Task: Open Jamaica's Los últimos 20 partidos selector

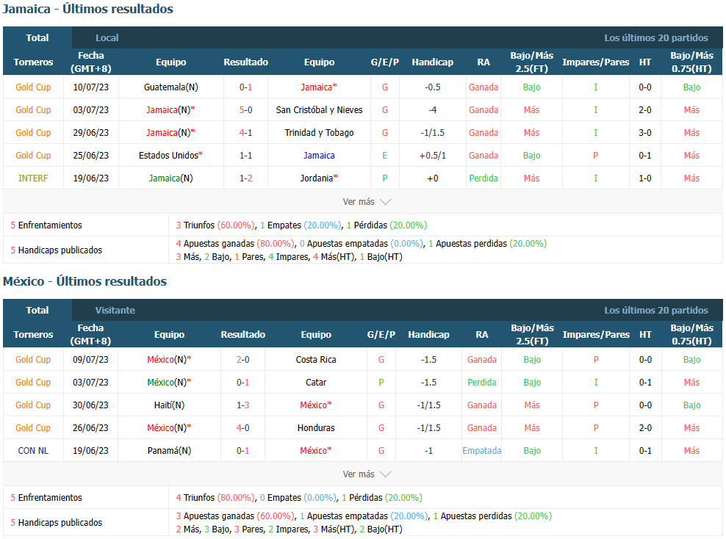Action: (x=655, y=38)
